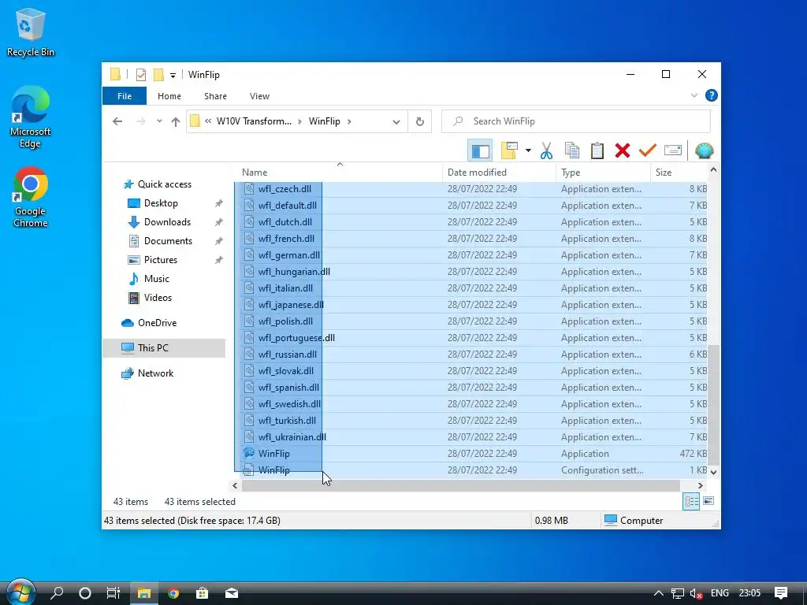Open the Share ribbon tab
Image resolution: width=807 pixels, height=605 pixels.
point(215,96)
